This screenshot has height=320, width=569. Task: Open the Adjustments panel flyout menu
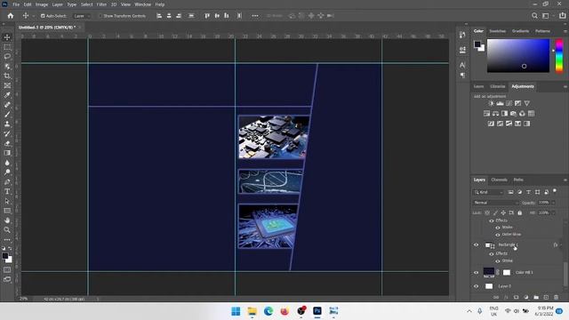click(565, 87)
